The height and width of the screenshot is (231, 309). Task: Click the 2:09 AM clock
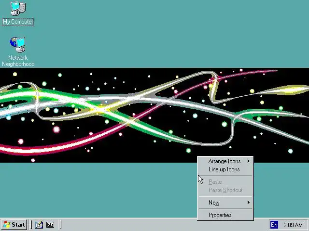point(293,225)
